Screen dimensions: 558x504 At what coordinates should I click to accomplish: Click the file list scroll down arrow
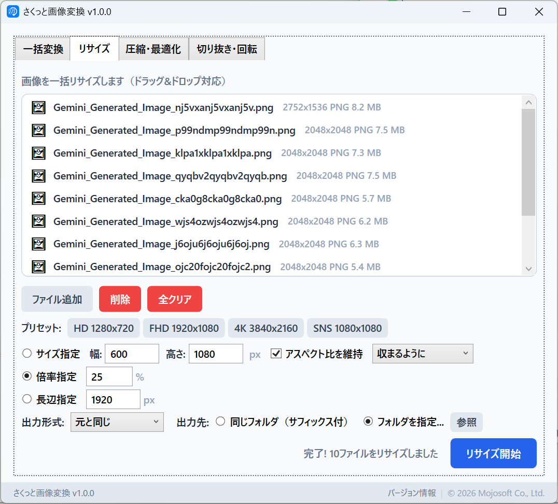pyautogui.click(x=528, y=269)
